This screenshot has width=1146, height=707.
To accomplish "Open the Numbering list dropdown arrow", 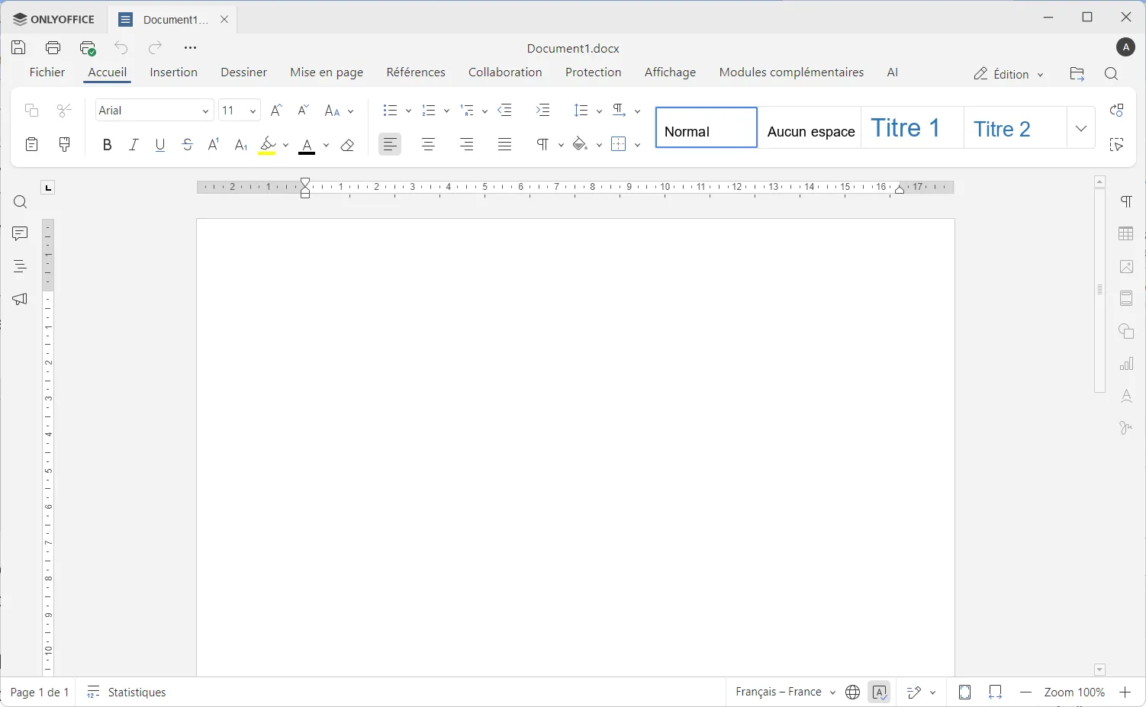I will [446, 111].
